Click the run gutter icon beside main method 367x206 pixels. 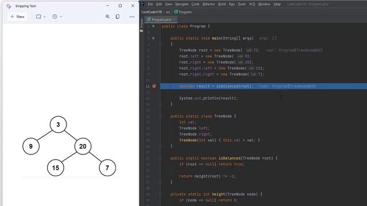154,38
